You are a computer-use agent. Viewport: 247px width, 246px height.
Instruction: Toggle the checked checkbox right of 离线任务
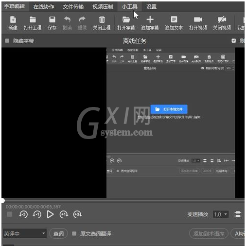pyautogui.click(x=233, y=41)
